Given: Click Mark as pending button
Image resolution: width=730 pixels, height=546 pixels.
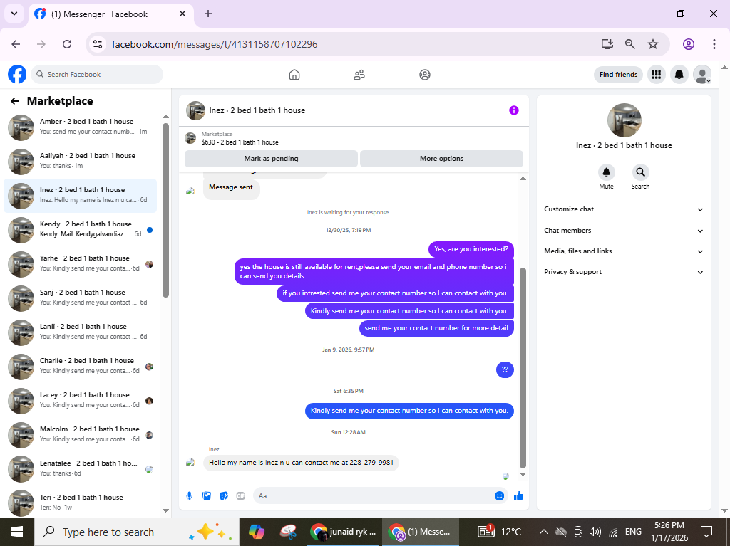Looking at the screenshot, I should click(271, 159).
